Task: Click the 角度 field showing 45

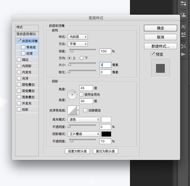Action: click(86, 88)
